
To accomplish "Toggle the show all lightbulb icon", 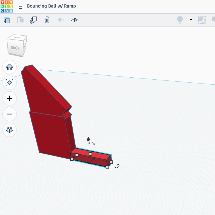I will (180, 20).
